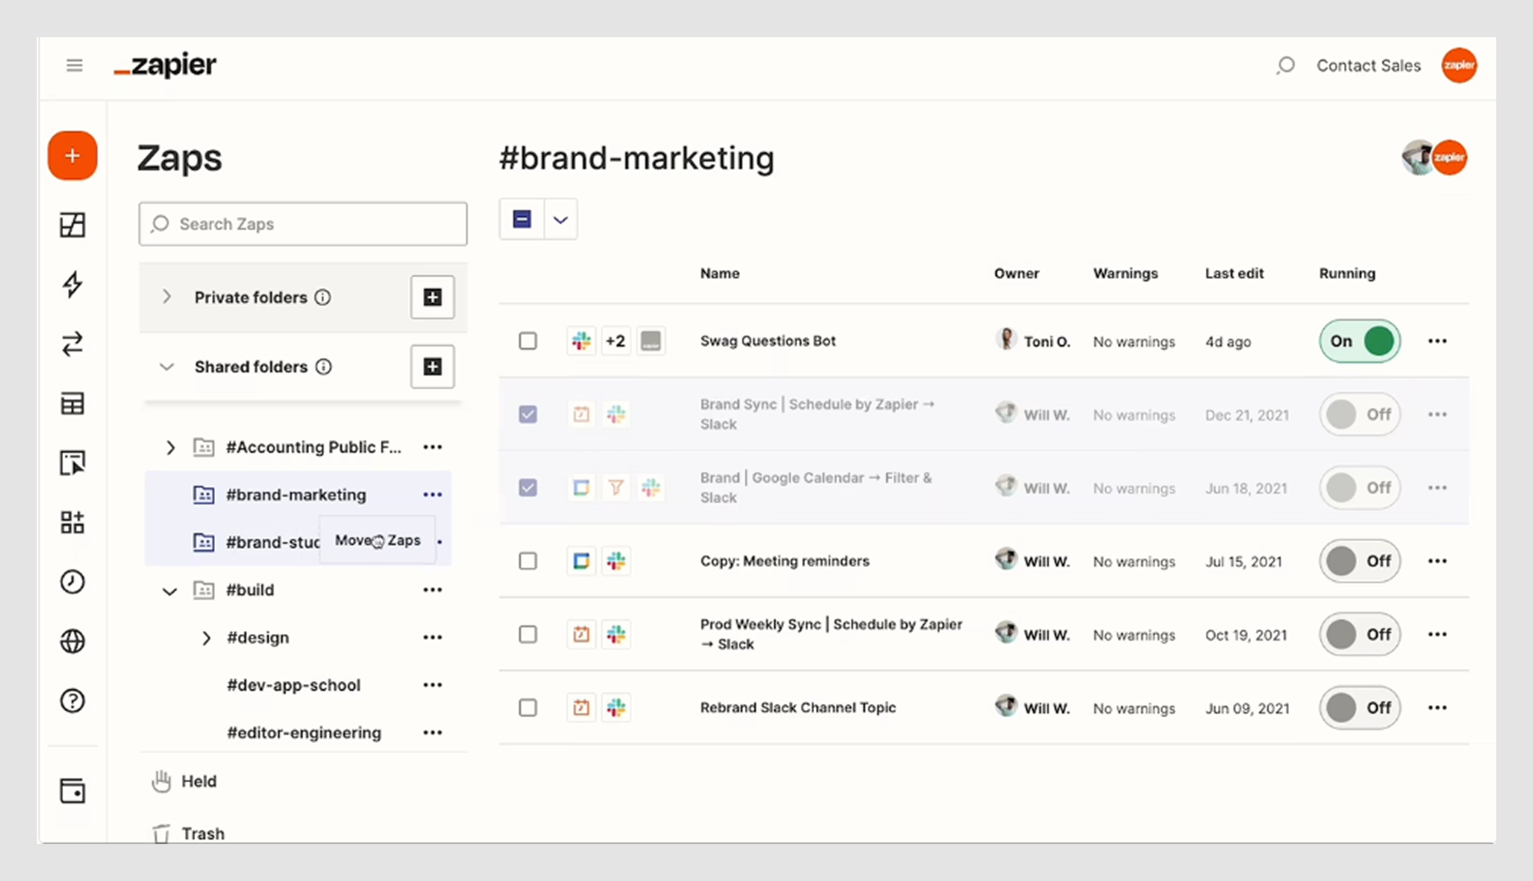Open Interfaces sidebar icon
1533x881 pixels.
point(72,463)
